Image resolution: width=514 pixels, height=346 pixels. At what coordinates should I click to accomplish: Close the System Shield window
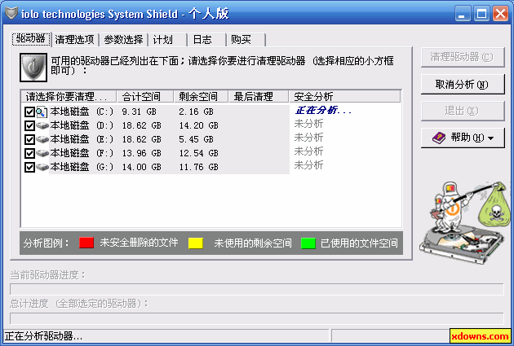coord(501,14)
